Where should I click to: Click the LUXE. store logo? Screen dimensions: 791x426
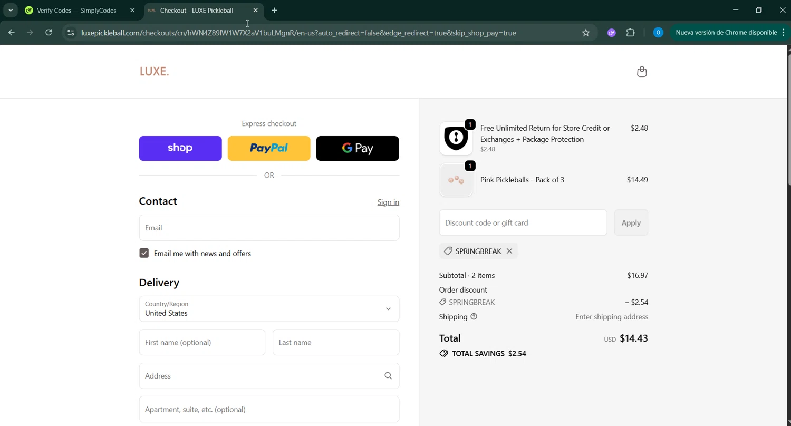click(155, 72)
